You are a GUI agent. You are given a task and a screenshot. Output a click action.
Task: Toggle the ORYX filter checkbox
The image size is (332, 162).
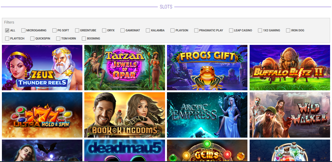pos(104,30)
